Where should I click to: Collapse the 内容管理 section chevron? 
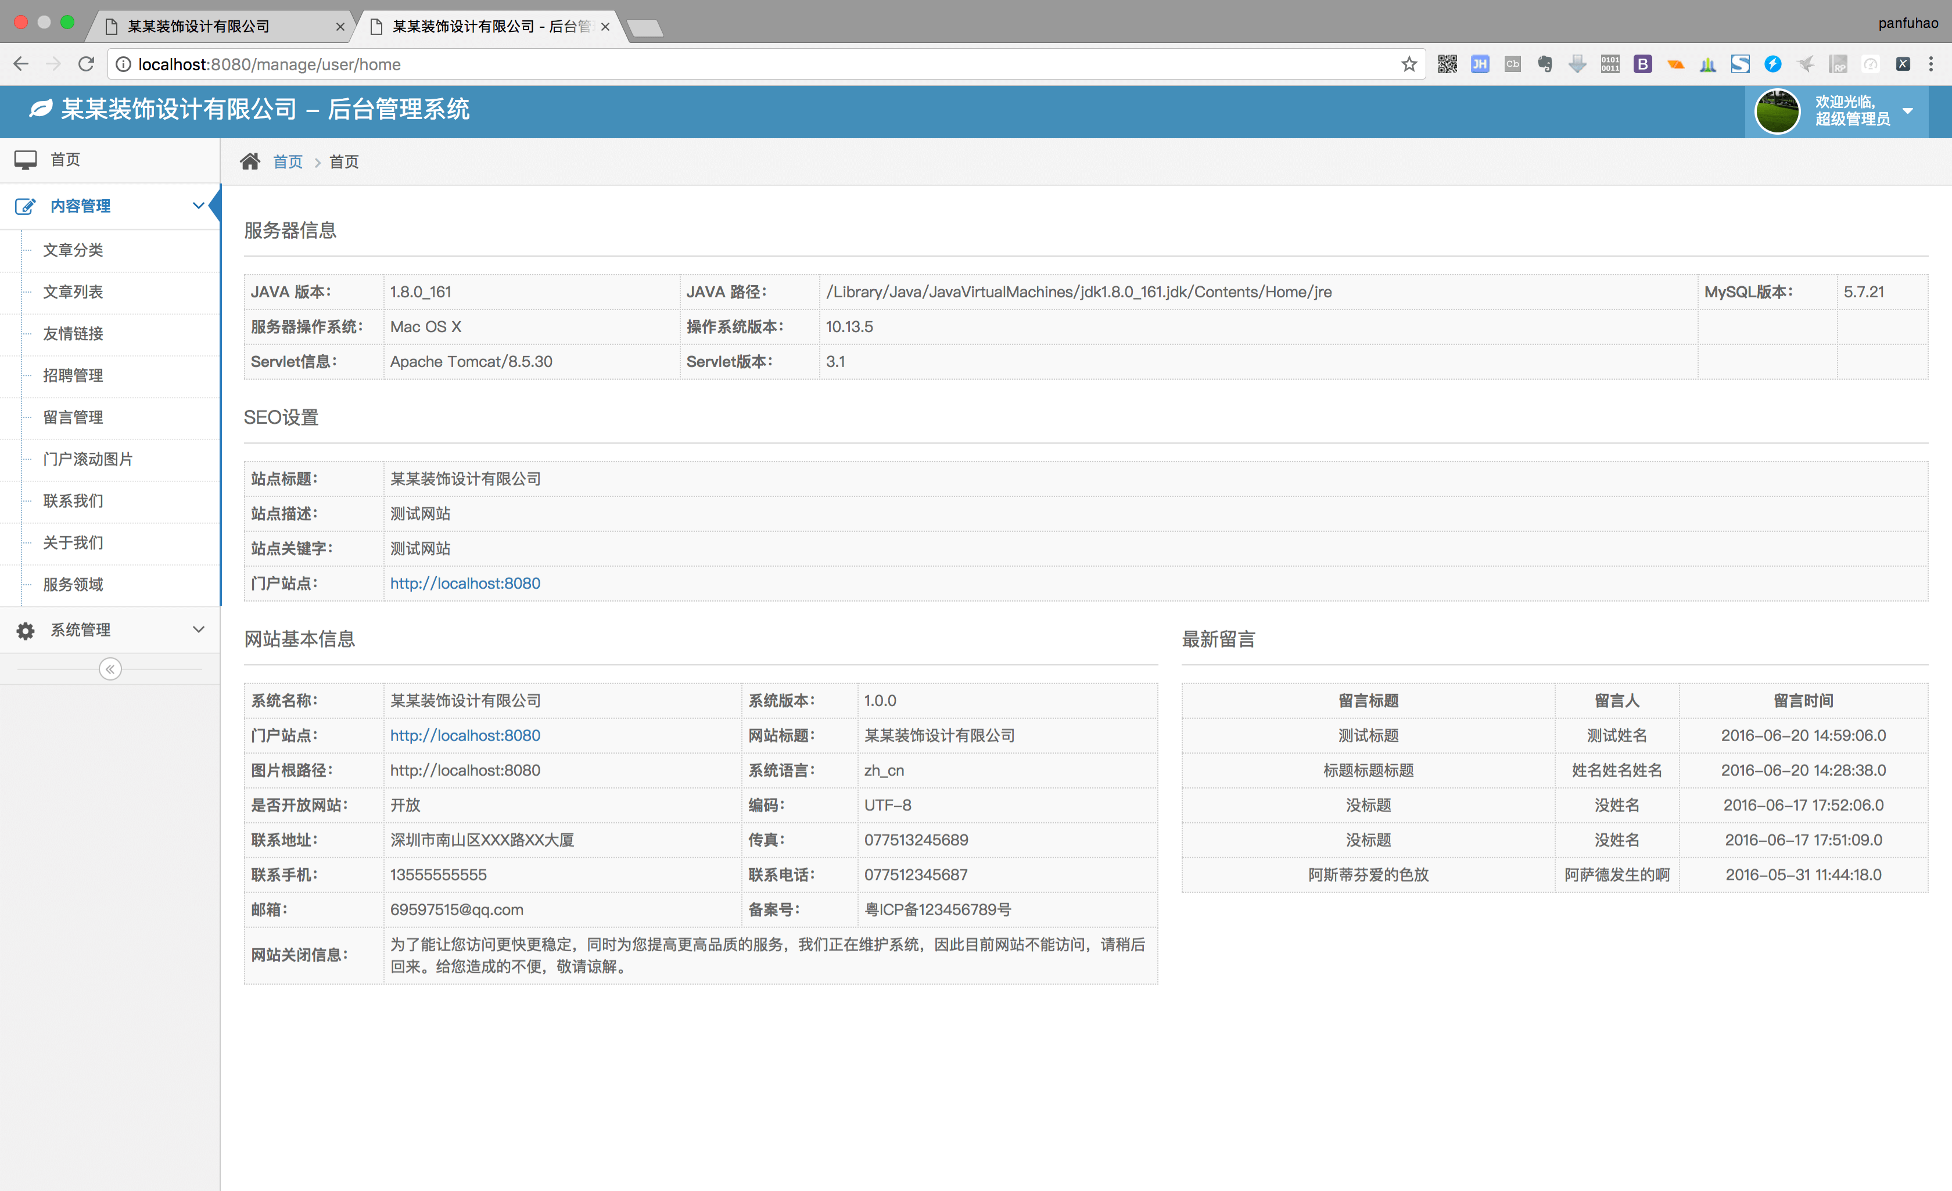(x=198, y=206)
